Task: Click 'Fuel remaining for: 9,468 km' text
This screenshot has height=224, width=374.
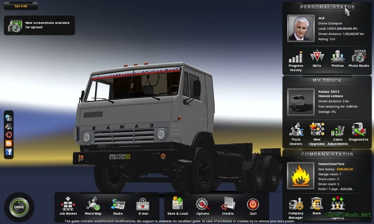Action: (338, 107)
